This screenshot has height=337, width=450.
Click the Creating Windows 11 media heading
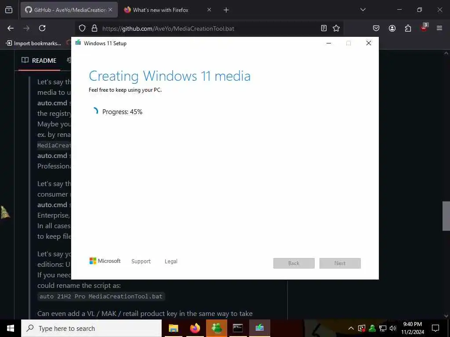[x=170, y=76]
